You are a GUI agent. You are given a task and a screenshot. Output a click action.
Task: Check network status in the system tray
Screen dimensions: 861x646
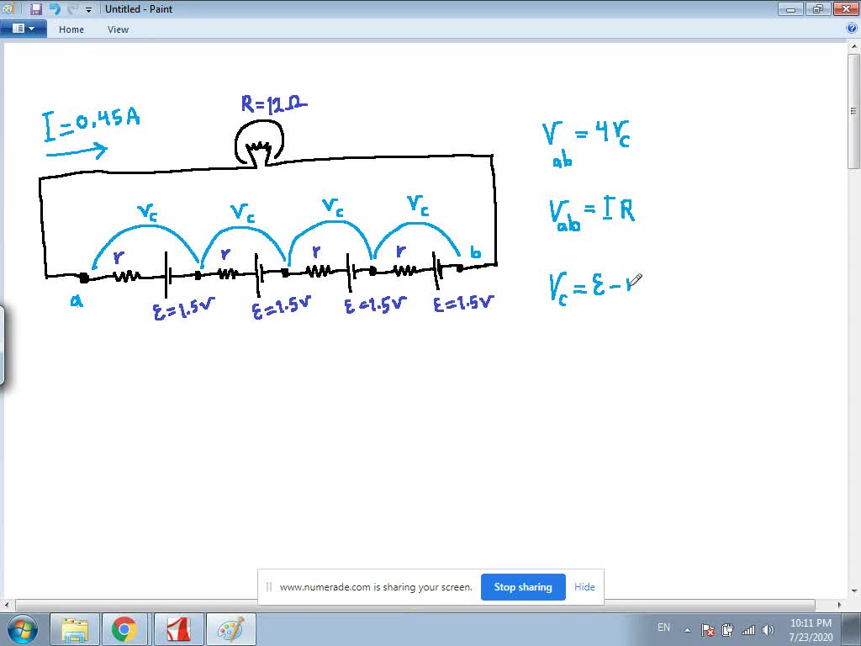[748, 628]
